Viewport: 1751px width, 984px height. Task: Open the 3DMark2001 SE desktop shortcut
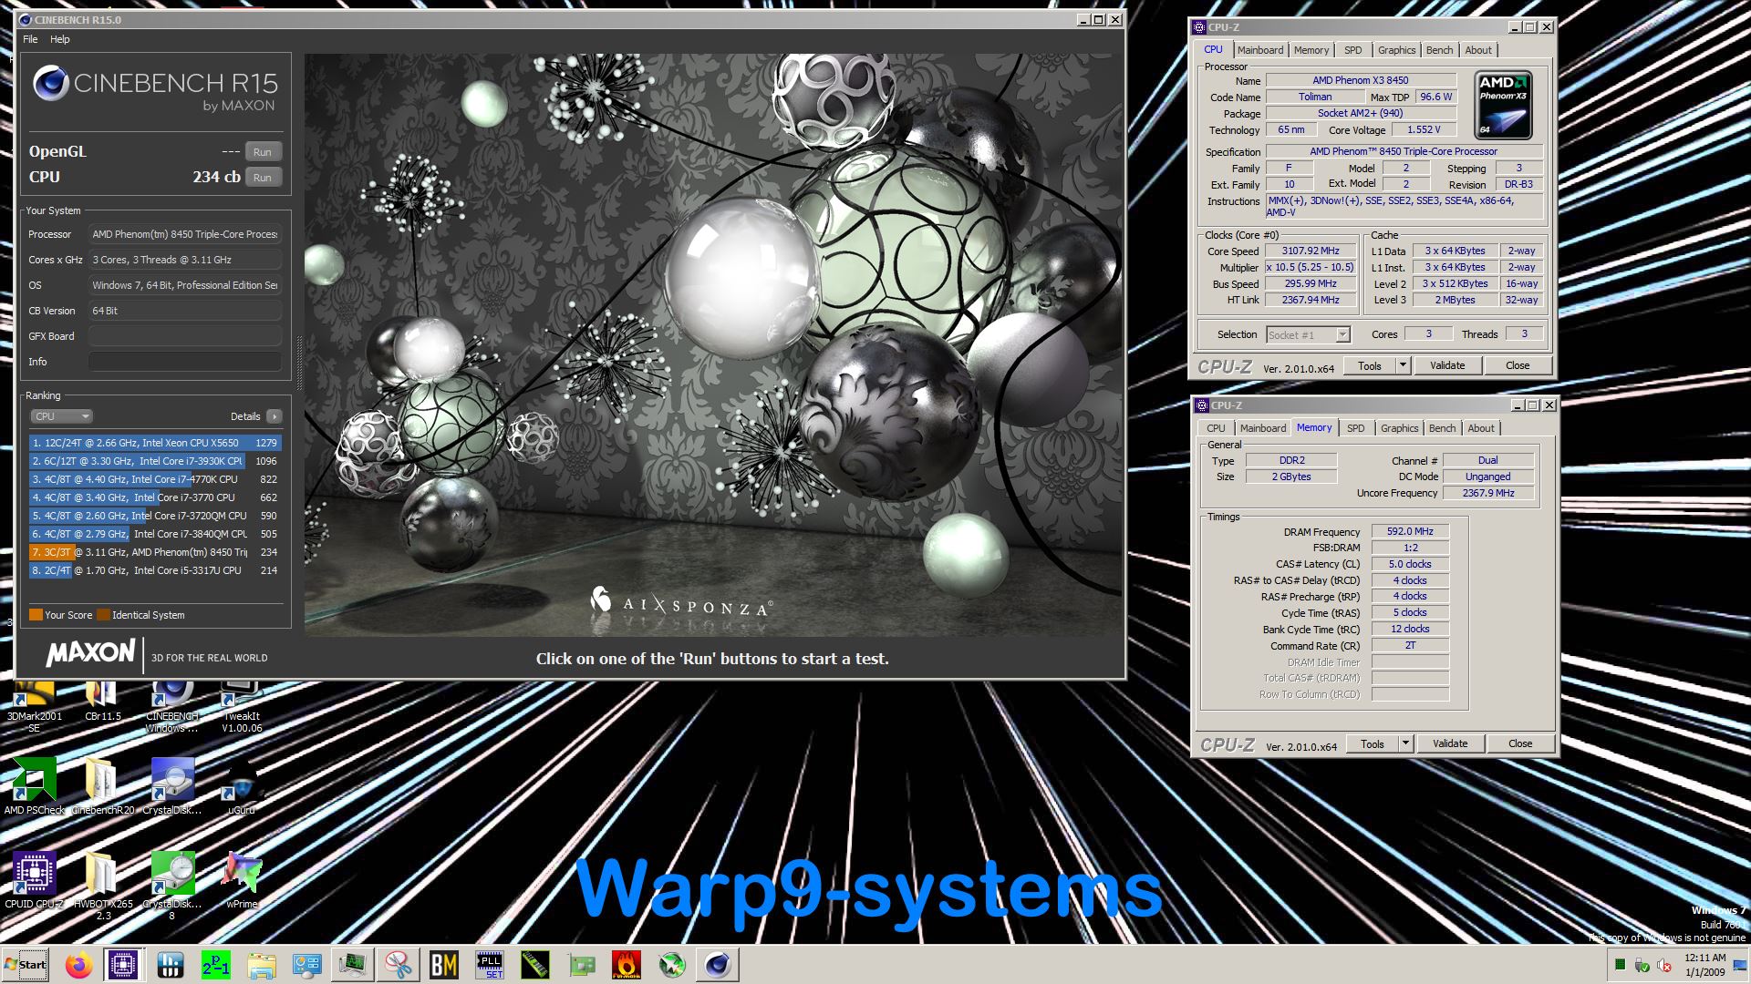click(34, 708)
